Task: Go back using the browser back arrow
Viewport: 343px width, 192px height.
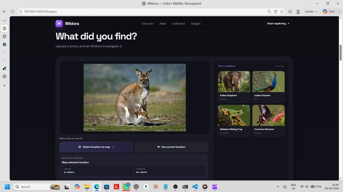Action: [5, 11]
